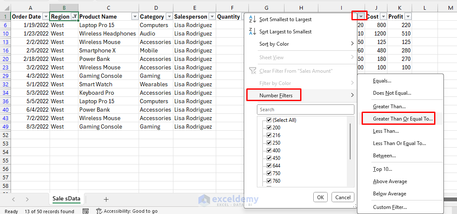Viewport: 457px width, 214px height.
Task: Choose Less Than... option
Action: (x=400, y=131)
